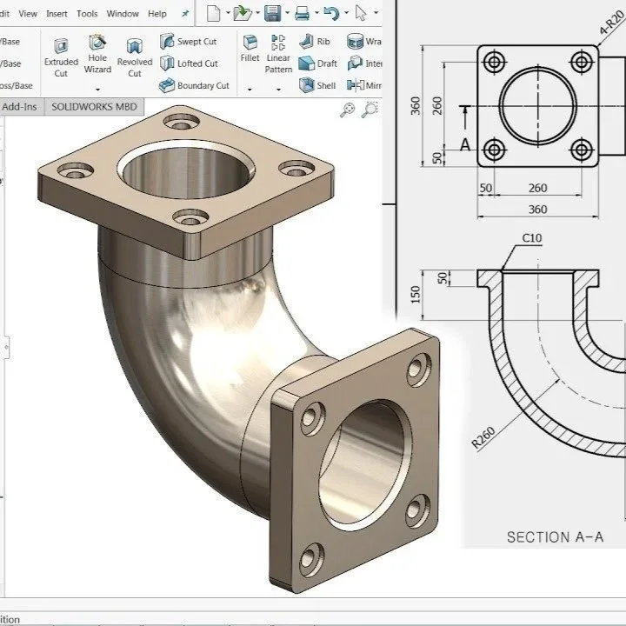Choose the Revolved Cut tool
Image resolution: width=626 pixels, height=626 pixels.
click(135, 57)
